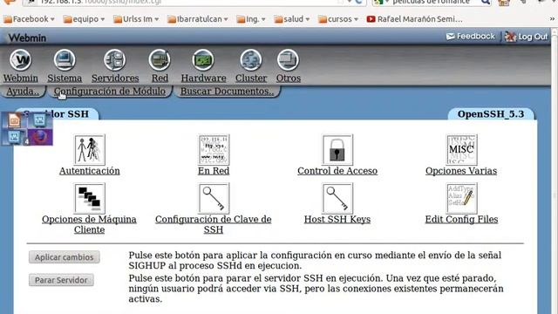Click the Host SSH Keys key icon
Image resolution: width=558 pixels, height=314 pixels.
337,198
